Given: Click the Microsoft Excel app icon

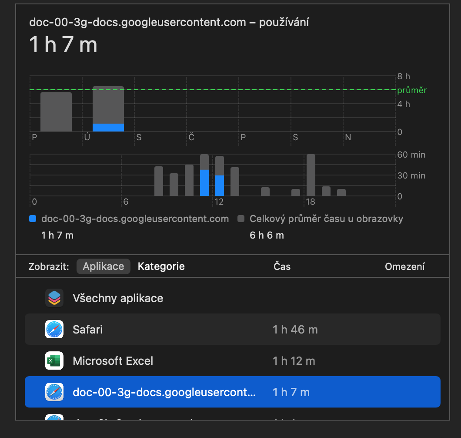Looking at the screenshot, I should coord(54,361).
